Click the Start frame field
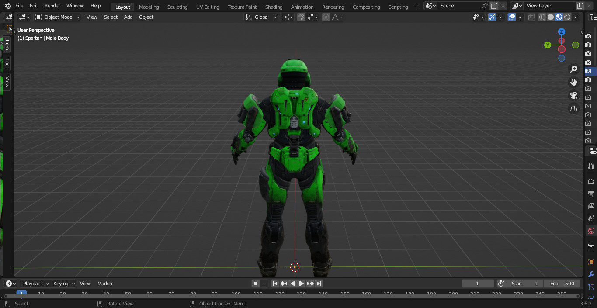The height and width of the screenshot is (308, 597). pos(524,284)
